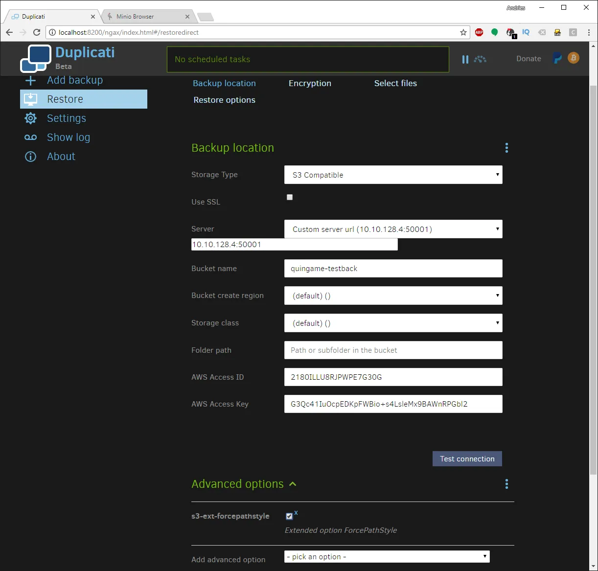The image size is (598, 571).
Task: Open the Bucket create region dropdown
Action: click(393, 296)
